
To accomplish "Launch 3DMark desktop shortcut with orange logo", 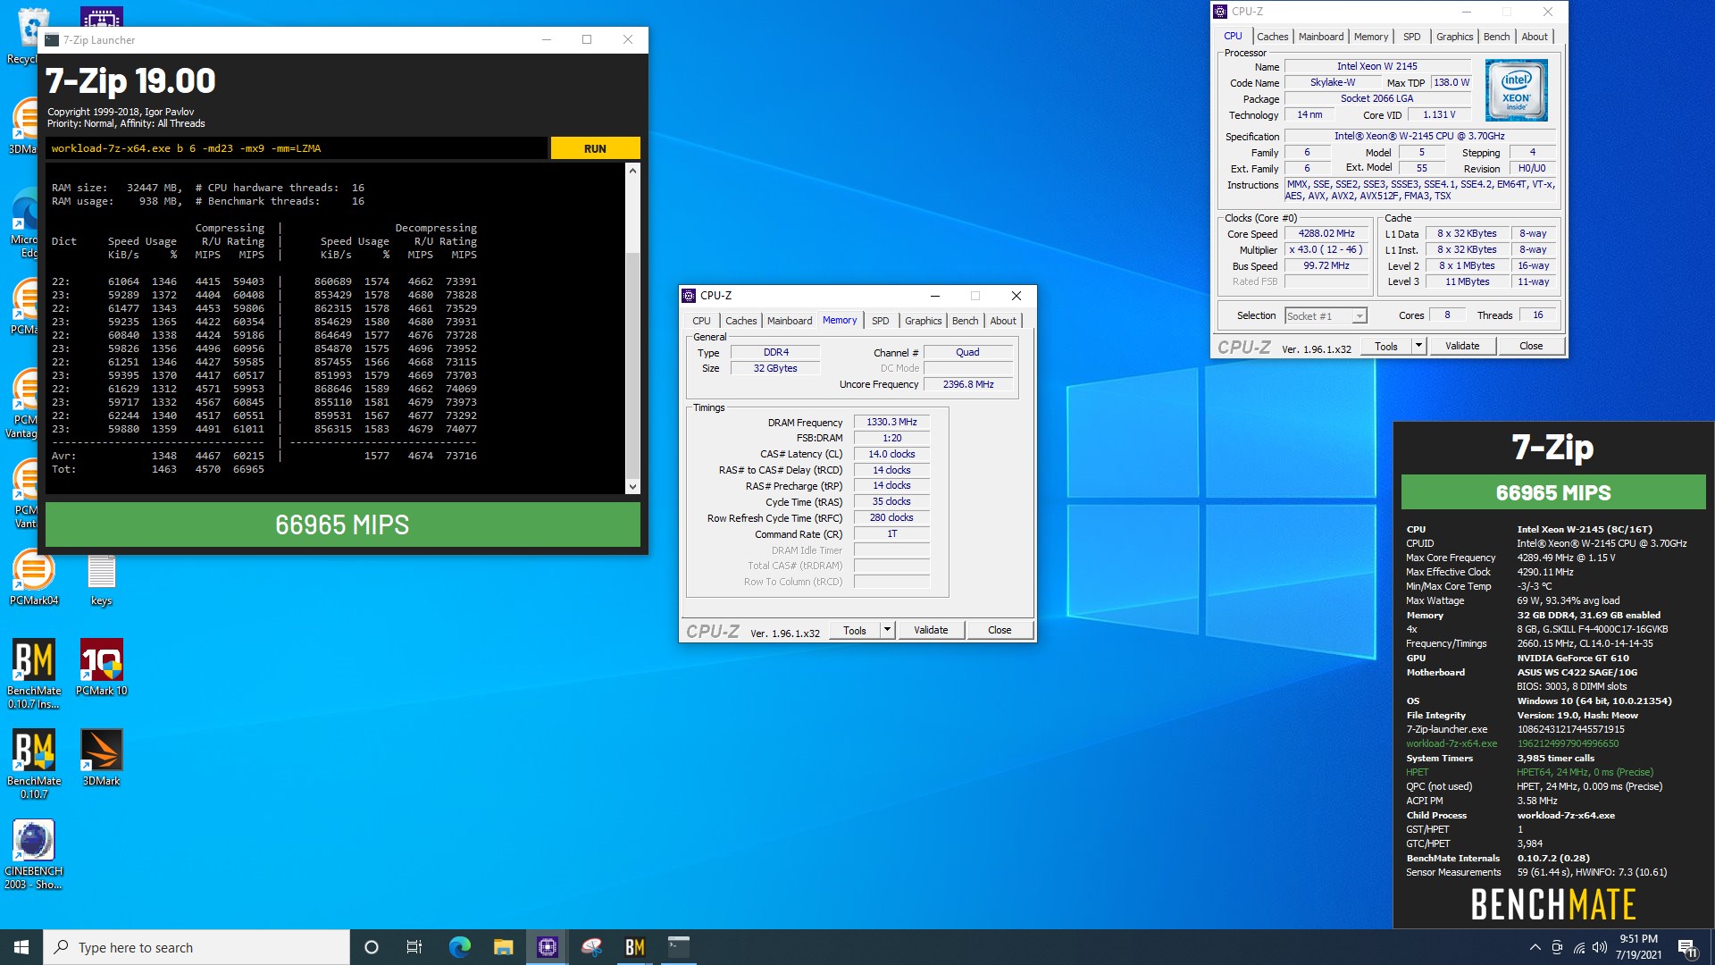I will [x=102, y=758].
